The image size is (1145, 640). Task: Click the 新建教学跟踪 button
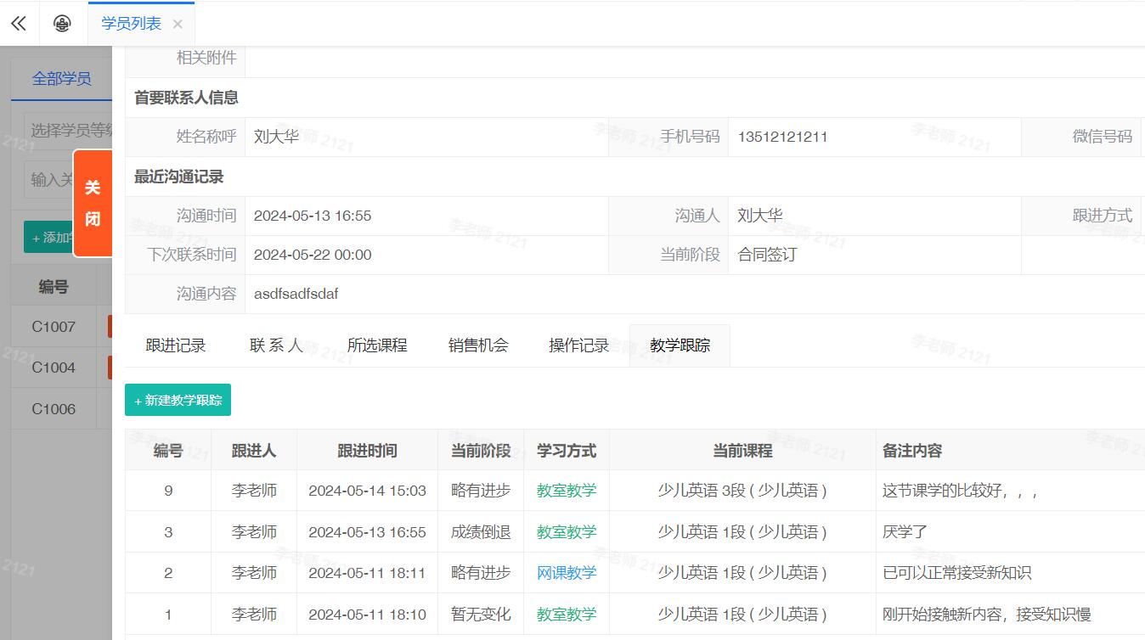(178, 400)
